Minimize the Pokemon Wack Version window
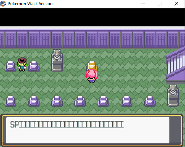 tap(143, 4)
